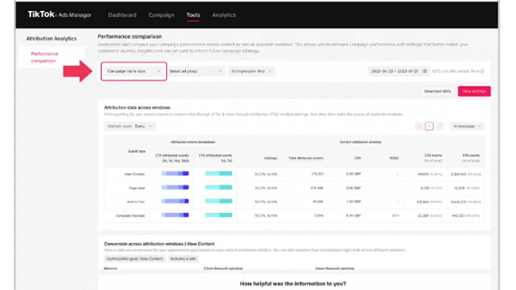Open the Select ad group dropdown
This screenshot has height=290, width=516.
coord(196,71)
